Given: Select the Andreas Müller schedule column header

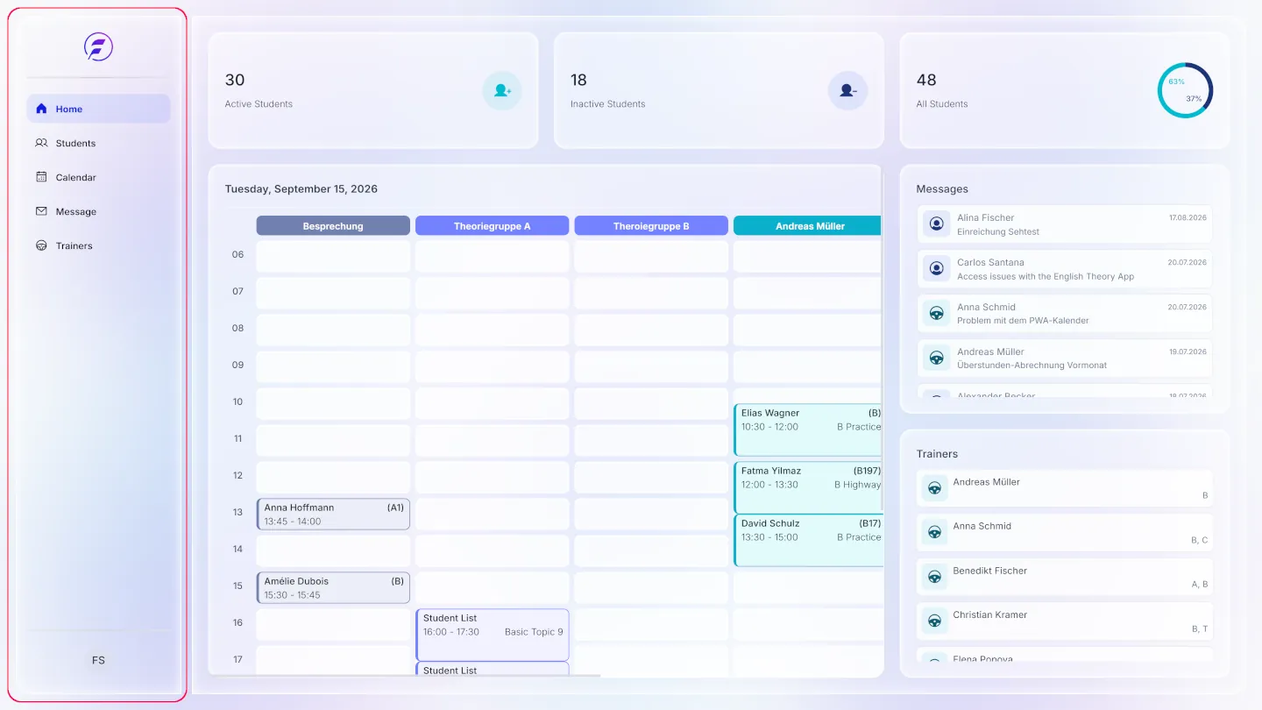Looking at the screenshot, I should (x=807, y=226).
